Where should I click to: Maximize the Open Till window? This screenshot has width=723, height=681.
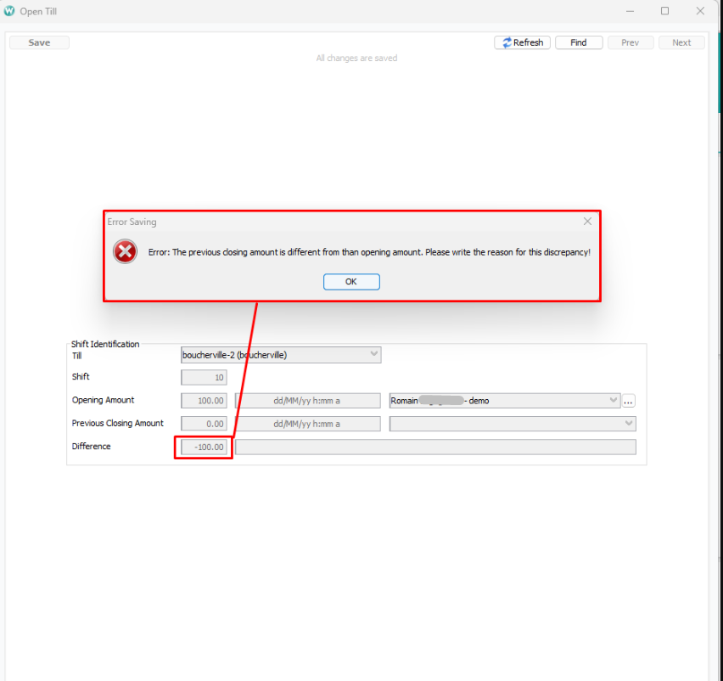(664, 11)
